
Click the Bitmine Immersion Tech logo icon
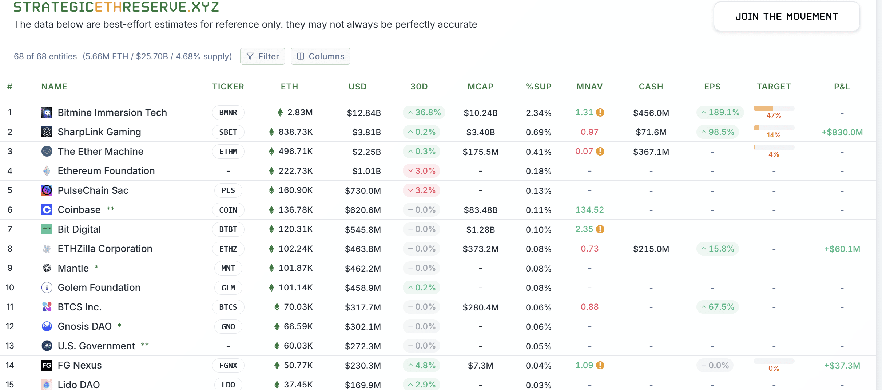pos(47,113)
